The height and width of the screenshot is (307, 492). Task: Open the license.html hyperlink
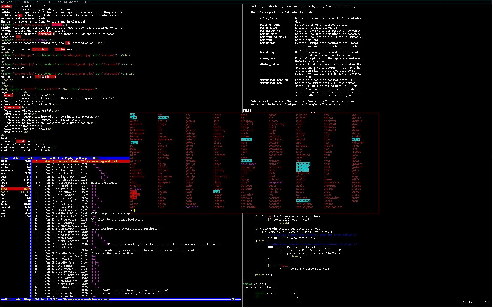[x=41, y=40]
